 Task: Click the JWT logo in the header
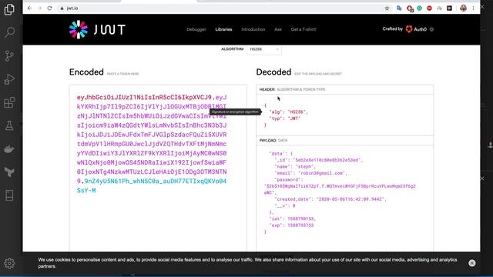(97, 29)
